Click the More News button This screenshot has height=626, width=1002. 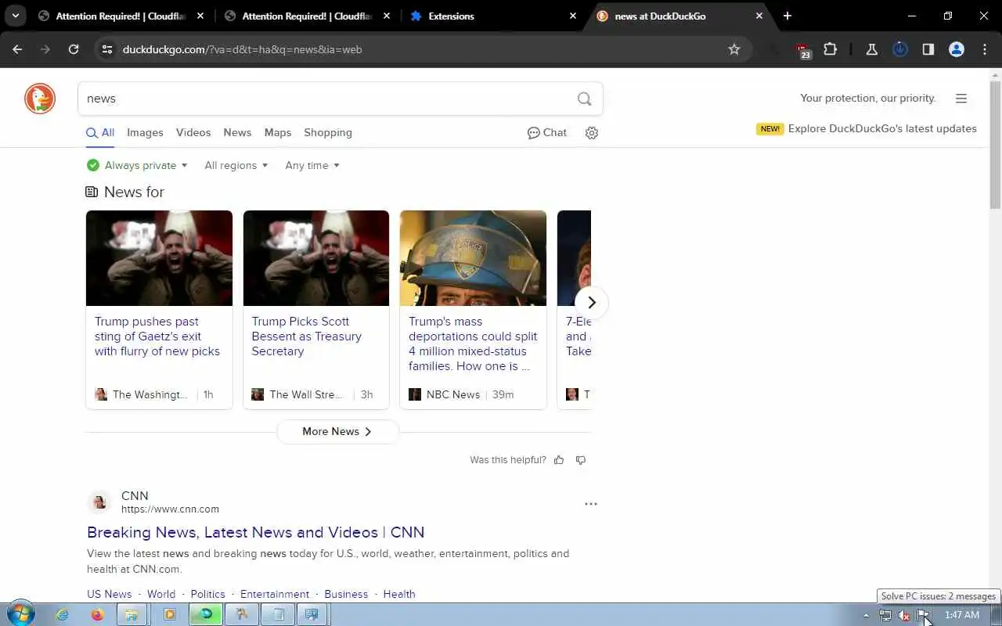point(337,432)
